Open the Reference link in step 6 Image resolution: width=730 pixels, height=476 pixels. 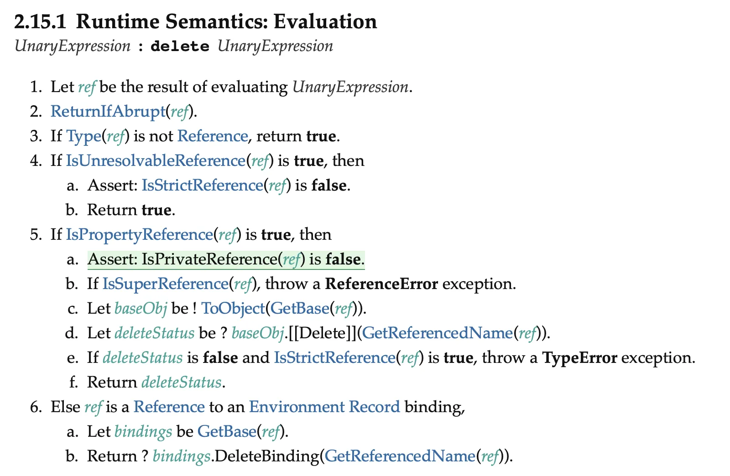(169, 407)
